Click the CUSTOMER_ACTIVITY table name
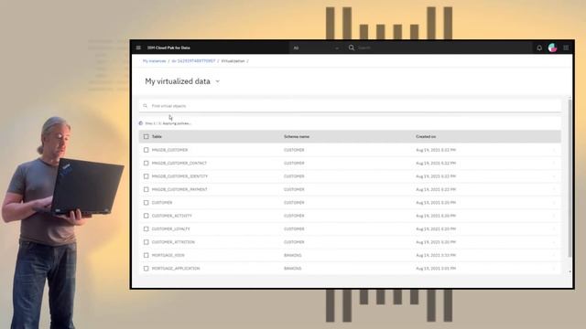Viewport: 586px width, 329px height. 171,216
